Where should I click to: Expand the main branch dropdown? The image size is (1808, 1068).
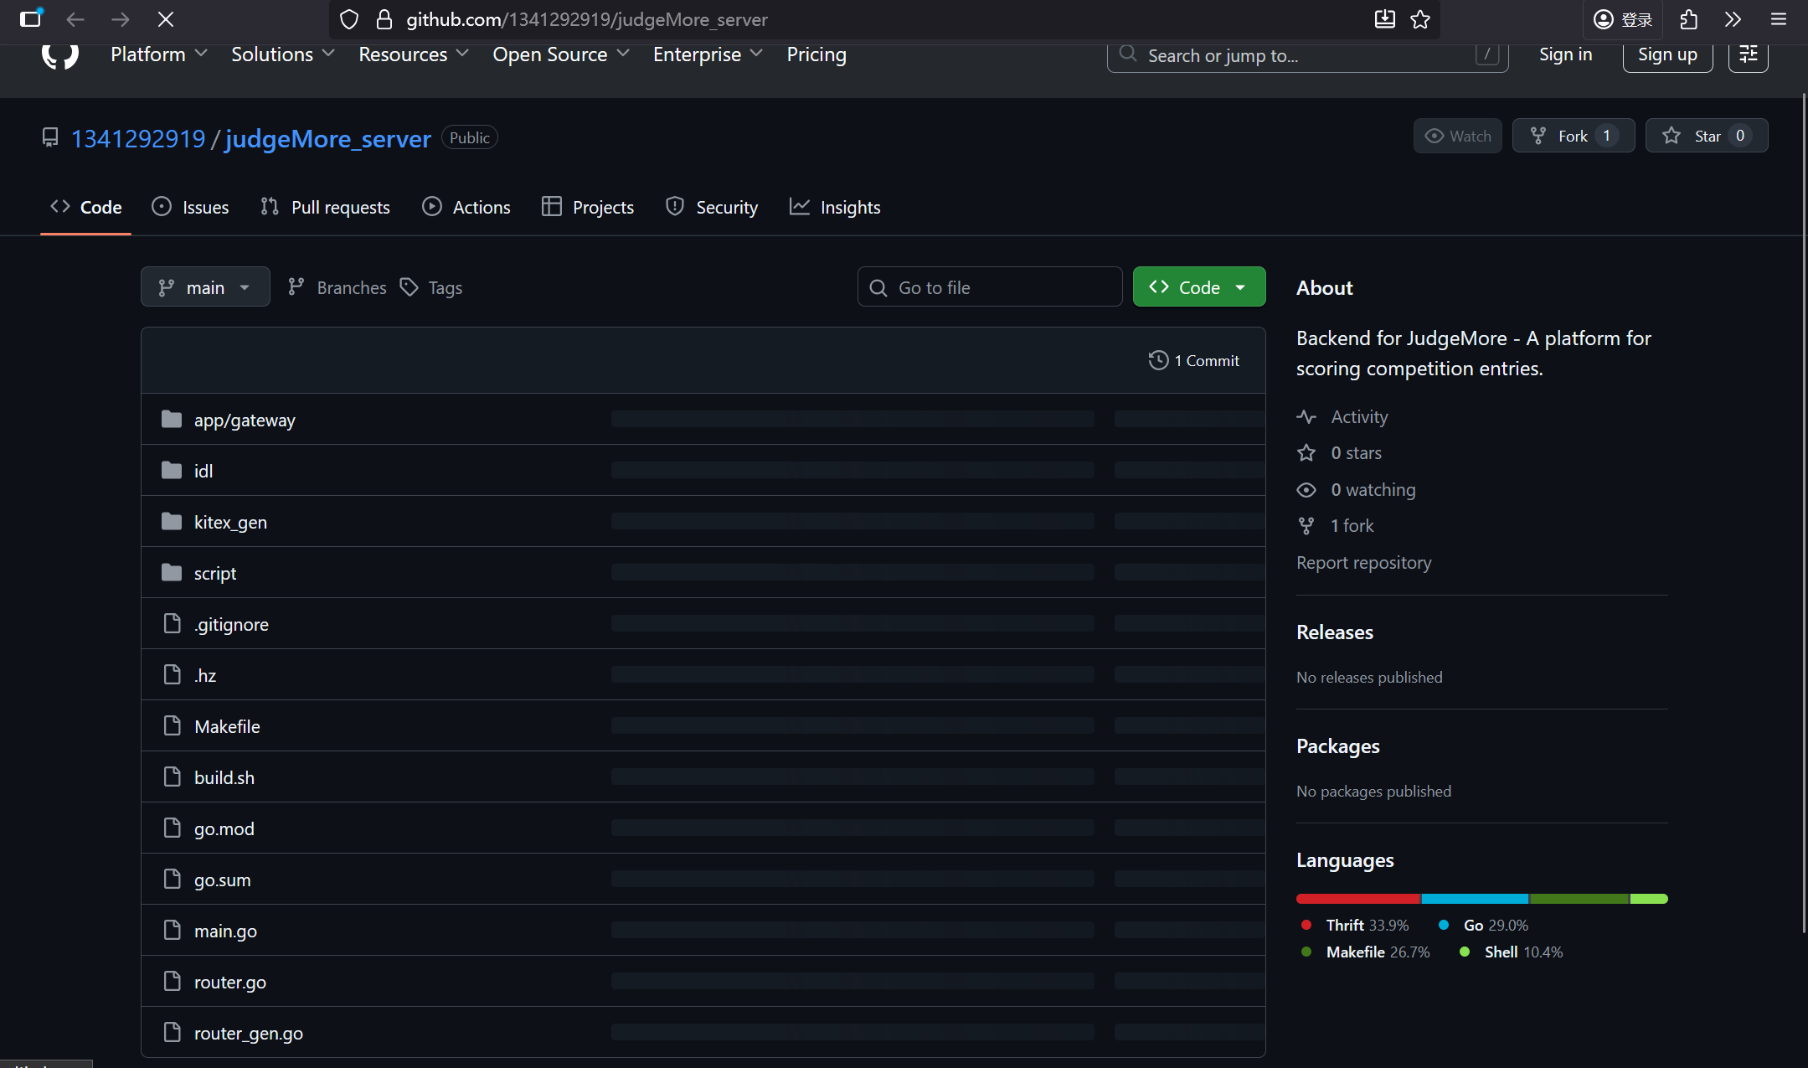tap(205, 287)
